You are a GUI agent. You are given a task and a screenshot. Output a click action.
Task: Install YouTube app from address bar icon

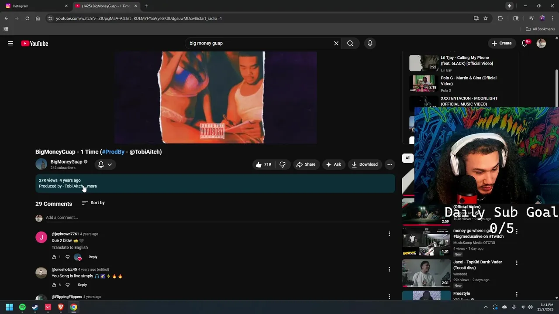(x=476, y=18)
